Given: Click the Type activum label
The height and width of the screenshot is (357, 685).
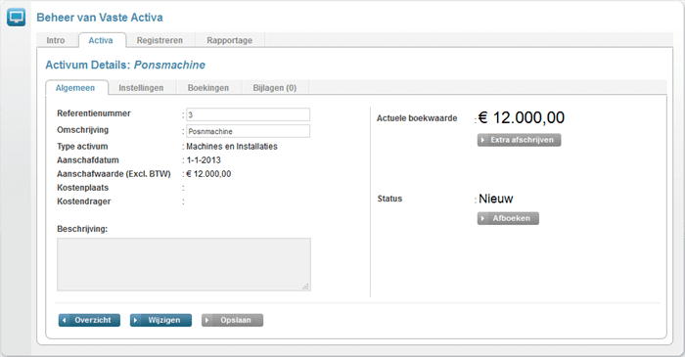Looking at the screenshot, I should [x=82, y=146].
